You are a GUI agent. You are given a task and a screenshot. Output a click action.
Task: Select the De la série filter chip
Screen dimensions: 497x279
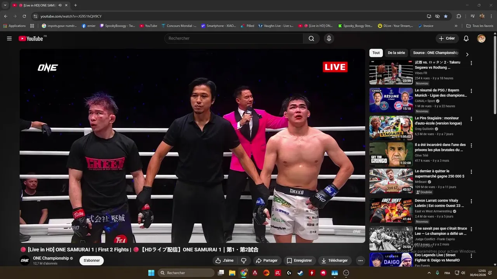coord(396,53)
